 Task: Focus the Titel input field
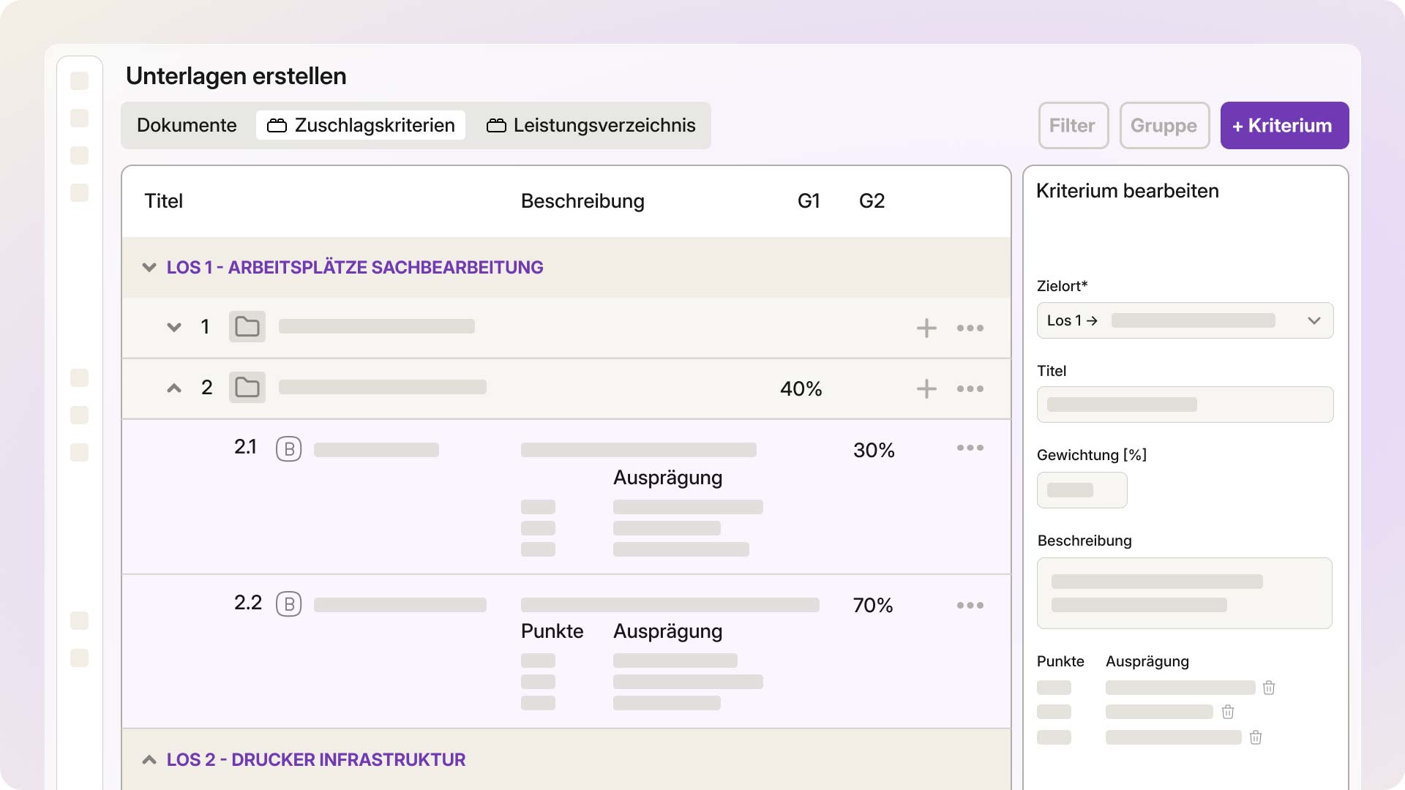(x=1185, y=405)
